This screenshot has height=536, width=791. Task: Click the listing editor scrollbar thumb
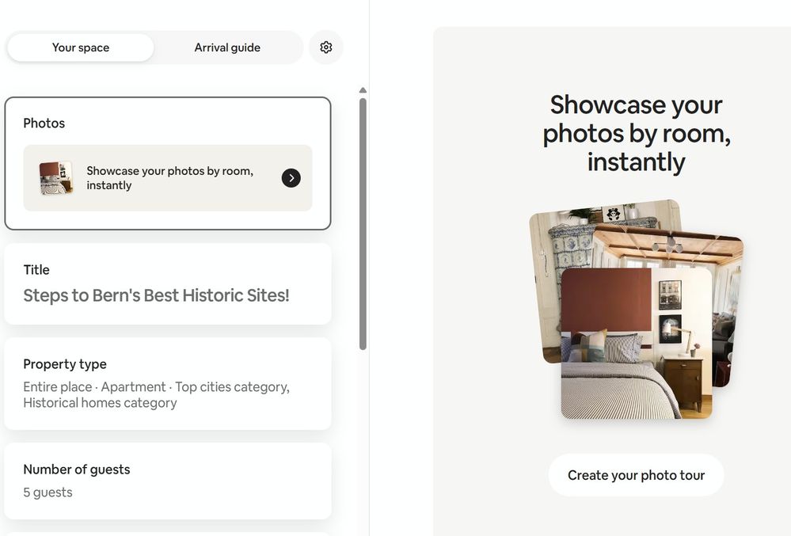[363, 222]
